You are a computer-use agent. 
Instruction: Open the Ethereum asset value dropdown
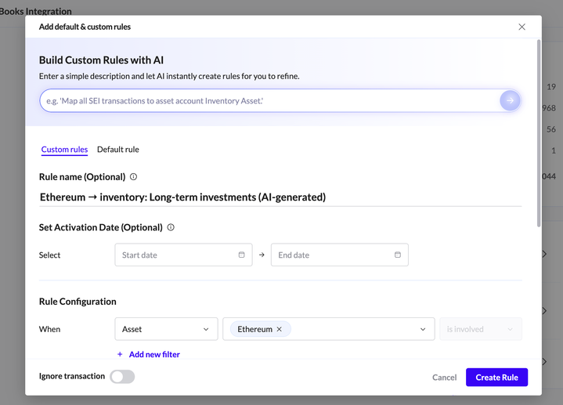point(424,330)
